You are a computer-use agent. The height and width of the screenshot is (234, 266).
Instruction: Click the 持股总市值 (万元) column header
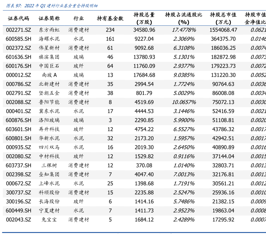(223, 18)
